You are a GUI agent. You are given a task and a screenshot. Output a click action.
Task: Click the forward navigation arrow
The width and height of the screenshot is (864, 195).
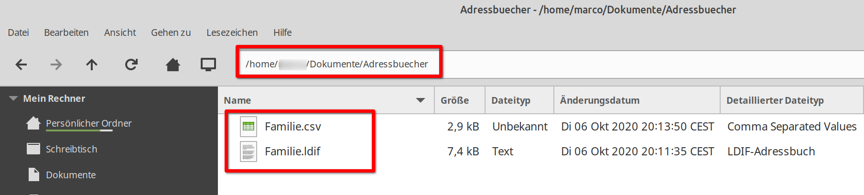(56, 65)
